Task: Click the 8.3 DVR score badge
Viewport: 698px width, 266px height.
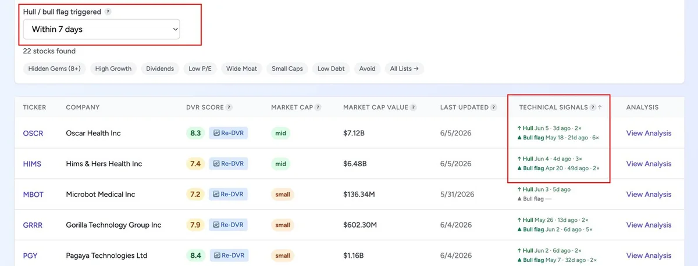Action: [x=195, y=133]
